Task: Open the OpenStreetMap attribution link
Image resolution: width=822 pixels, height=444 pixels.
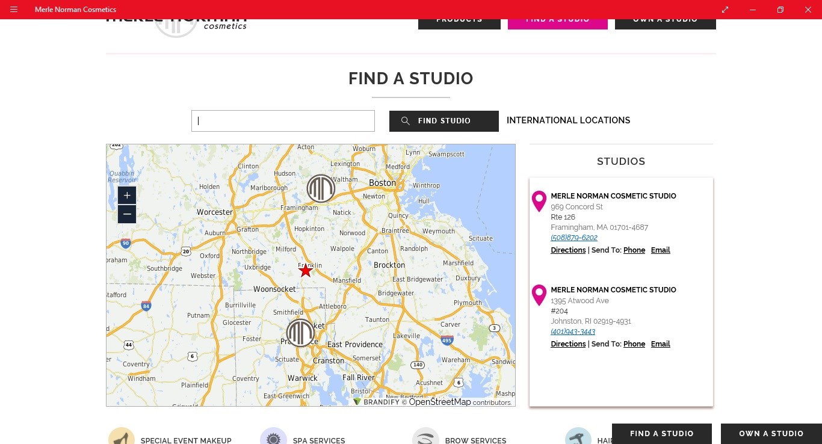Action: coord(439,402)
